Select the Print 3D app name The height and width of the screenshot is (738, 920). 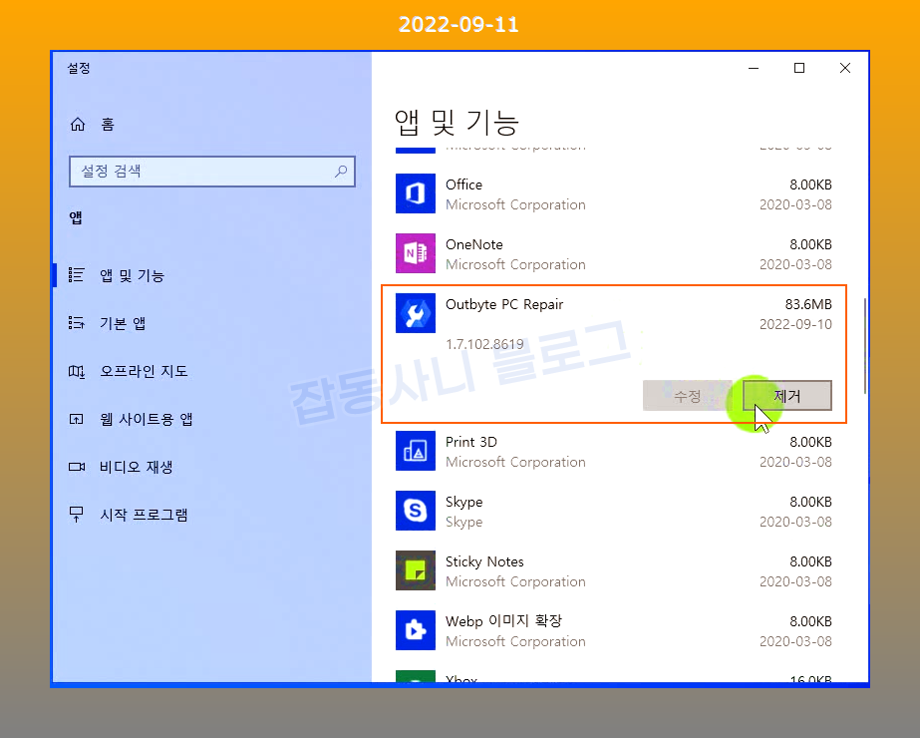click(471, 442)
